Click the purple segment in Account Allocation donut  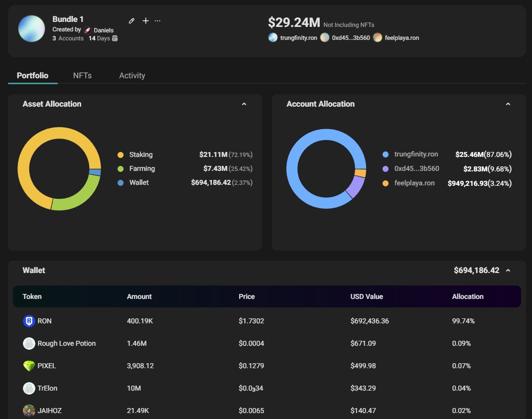pos(356,187)
